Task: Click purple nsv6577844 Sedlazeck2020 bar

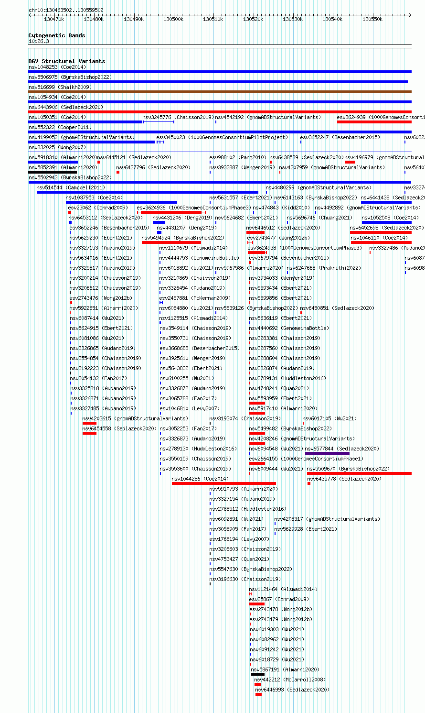Action: click(327, 453)
